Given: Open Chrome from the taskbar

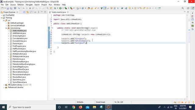Looking at the screenshot, I should pyautogui.click(x=73, y=107).
